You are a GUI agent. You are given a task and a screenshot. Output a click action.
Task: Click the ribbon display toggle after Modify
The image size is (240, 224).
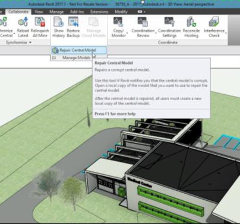[x=141, y=12]
